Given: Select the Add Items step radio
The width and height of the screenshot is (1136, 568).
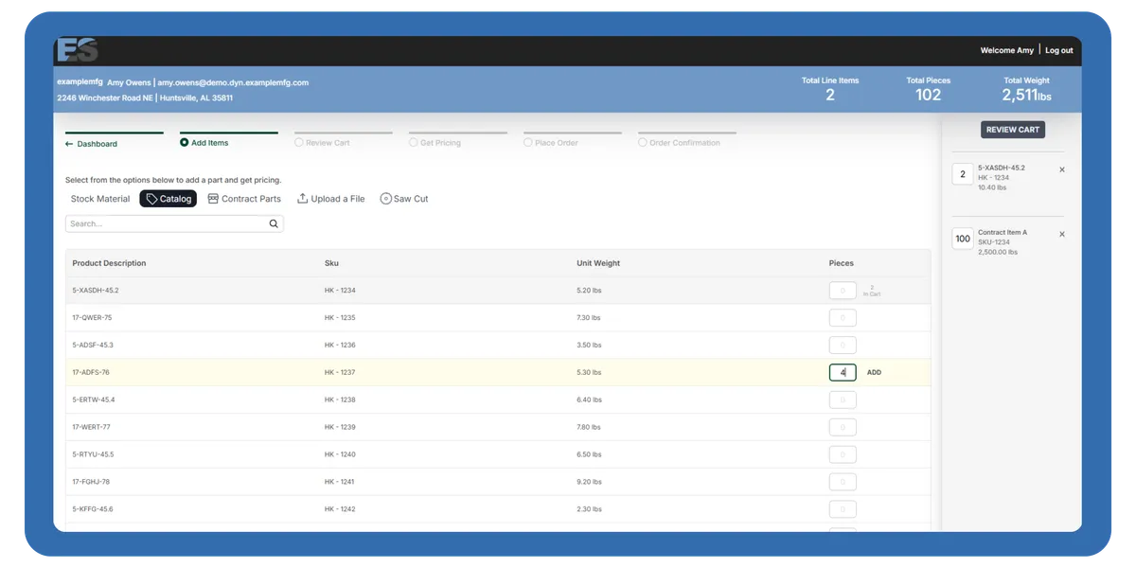Looking at the screenshot, I should click(184, 143).
